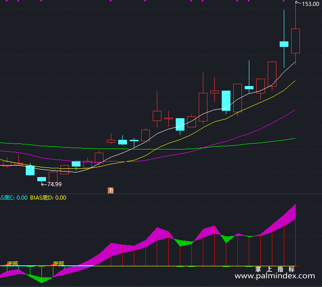The height and width of the screenshot is (287, 322).
Task: Click the orange 激 marker icon
Action: point(111,190)
